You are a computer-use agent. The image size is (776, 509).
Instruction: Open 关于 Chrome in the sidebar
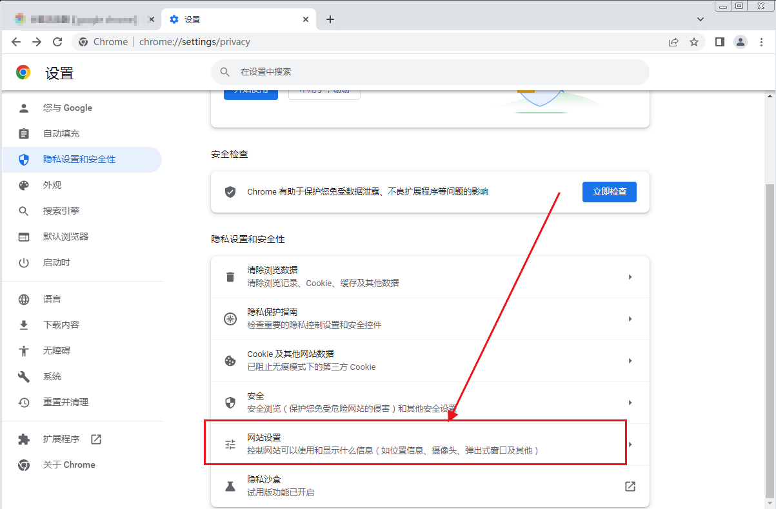(x=82, y=465)
